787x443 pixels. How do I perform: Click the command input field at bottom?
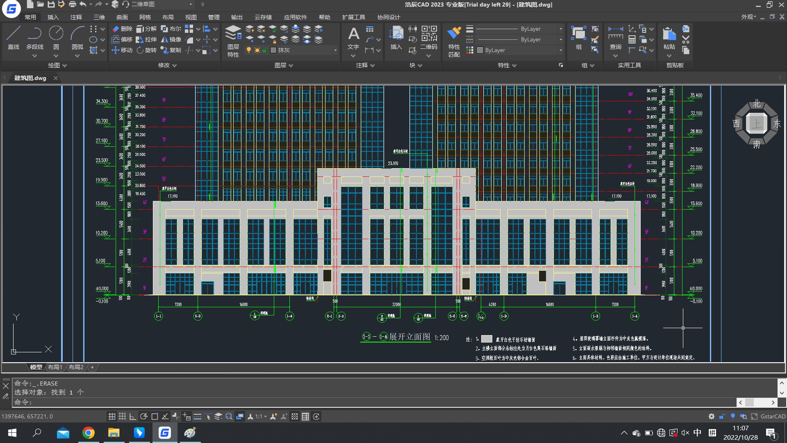(x=378, y=402)
